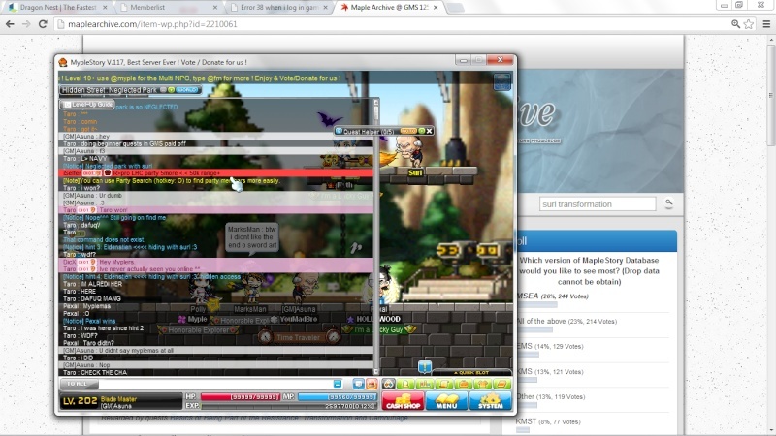Image resolution: width=776 pixels, height=436 pixels.
Task: Click the orange button on Quest Helper
Action: (408, 131)
